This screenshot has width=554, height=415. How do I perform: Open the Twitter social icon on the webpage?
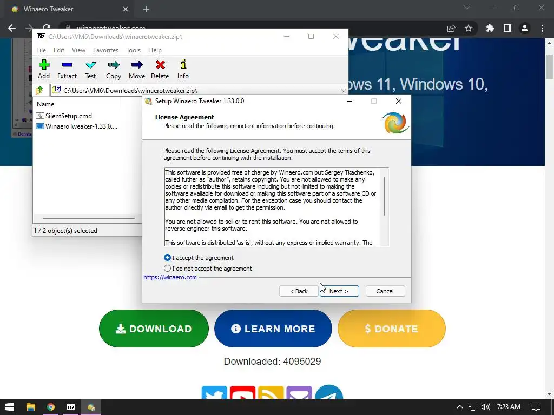(x=214, y=392)
